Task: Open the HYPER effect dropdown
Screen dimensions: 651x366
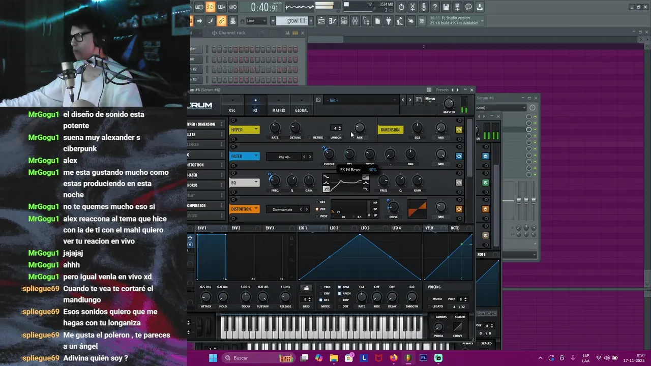Action: click(x=244, y=130)
